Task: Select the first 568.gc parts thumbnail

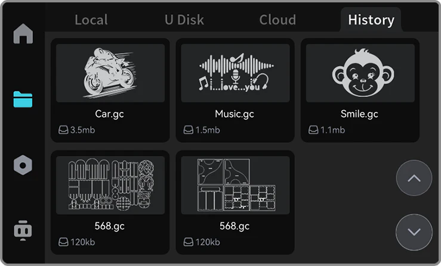Action: 110,185
